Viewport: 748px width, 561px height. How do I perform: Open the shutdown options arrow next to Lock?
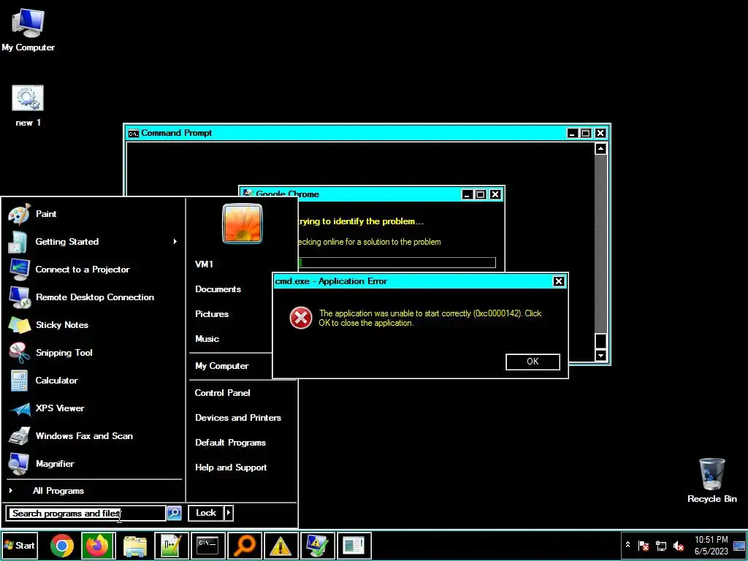click(229, 513)
